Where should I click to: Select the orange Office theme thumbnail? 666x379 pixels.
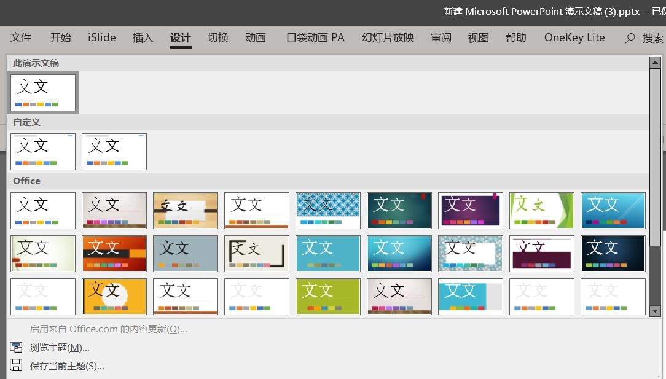click(114, 296)
